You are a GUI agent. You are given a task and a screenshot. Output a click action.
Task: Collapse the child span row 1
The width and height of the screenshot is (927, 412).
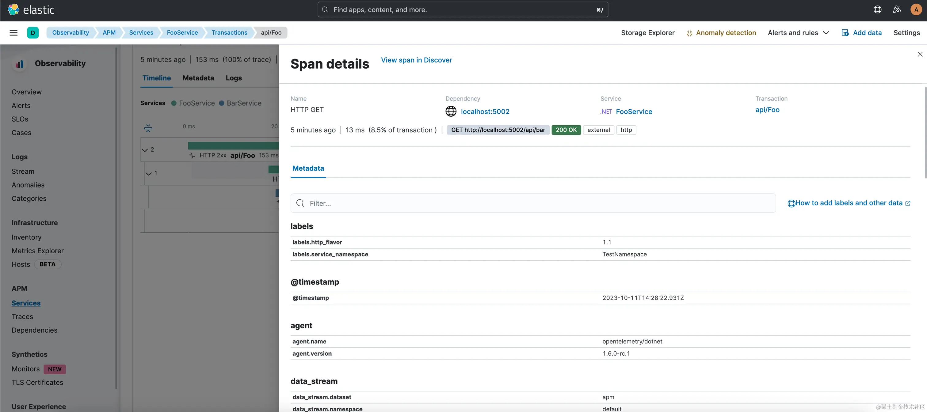[149, 174]
